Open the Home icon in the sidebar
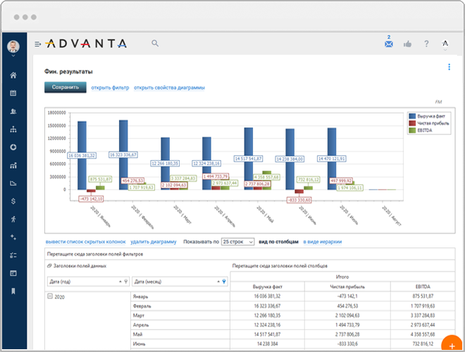 point(13,75)
